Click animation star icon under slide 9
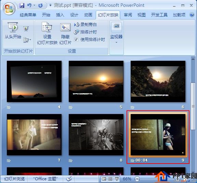197x183 pixels. click(132, 160)
